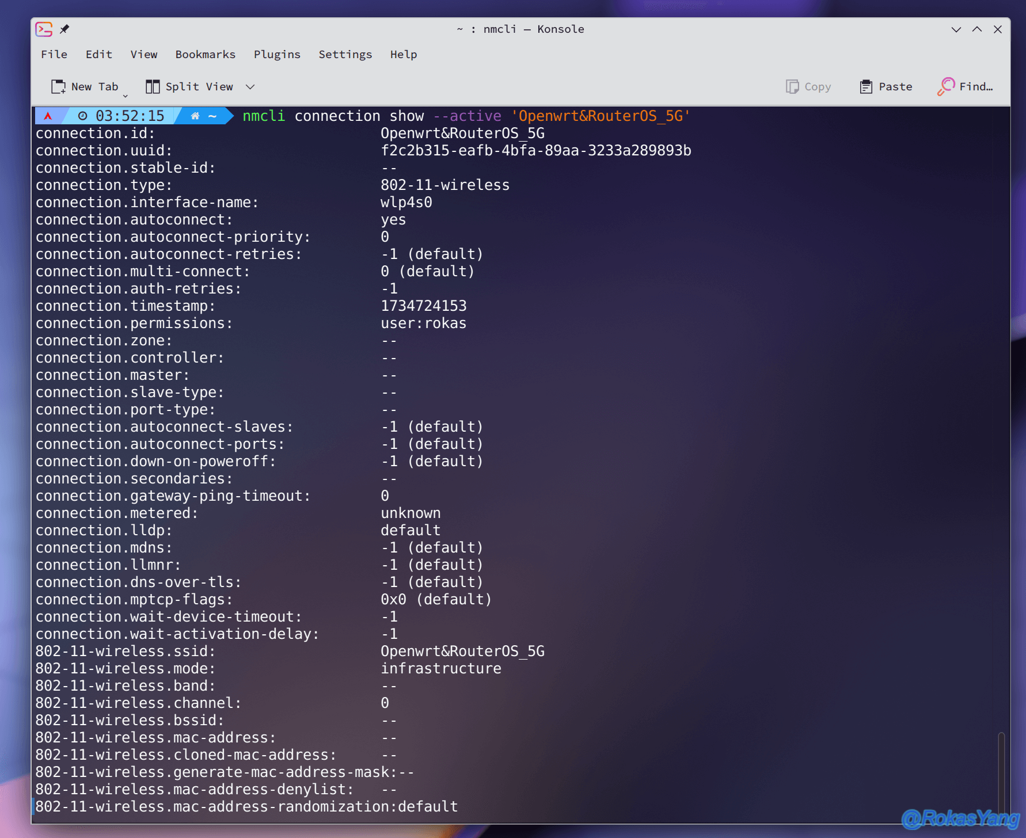This screenshot has width=1026, height=838.
Task: Click the Copy icon
Action: pyautogui.click(x=792, y=87)
